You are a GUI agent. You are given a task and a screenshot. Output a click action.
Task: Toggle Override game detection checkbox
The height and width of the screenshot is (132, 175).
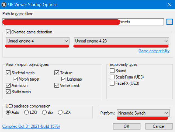coord(8,32)
